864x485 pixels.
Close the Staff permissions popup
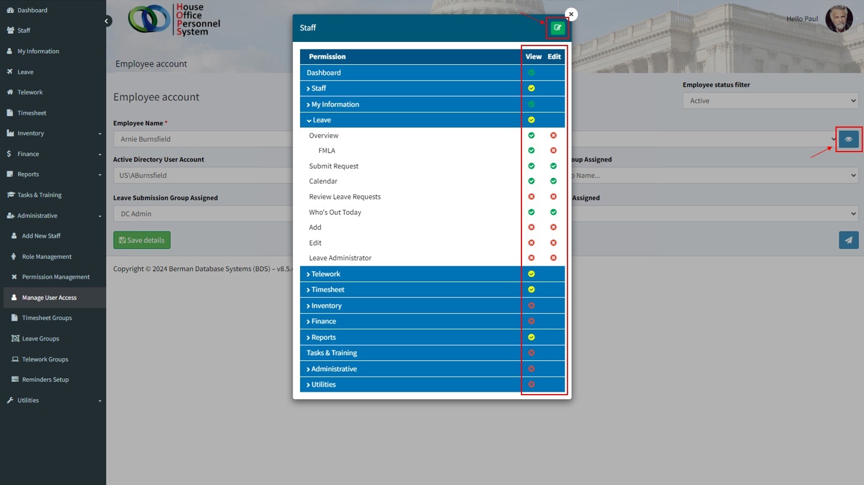point(571,15)
